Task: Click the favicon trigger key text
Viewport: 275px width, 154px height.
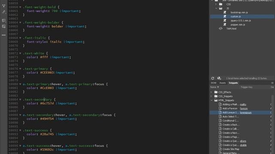Action: 244,108
